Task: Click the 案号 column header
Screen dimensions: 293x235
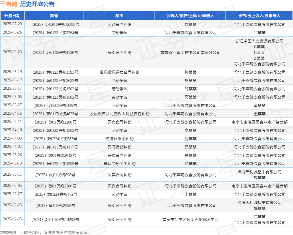Action: click(x=54, y=16)
